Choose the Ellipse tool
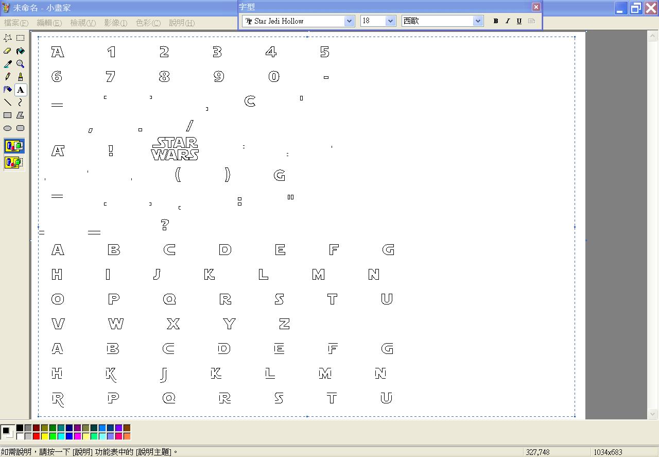The width and height of the screenshot is (659, 457). coord(8,128)
